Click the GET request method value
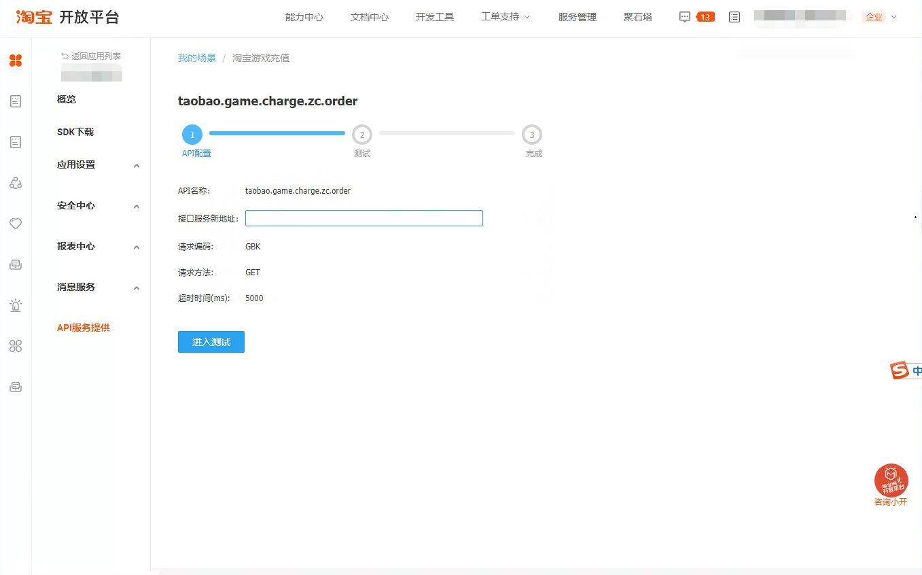The height and width of the screenshot is (575, 922). pos(253,273)
